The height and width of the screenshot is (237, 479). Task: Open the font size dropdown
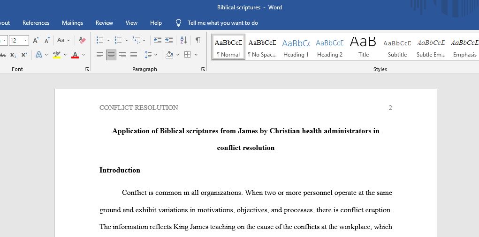coord(26,40)
